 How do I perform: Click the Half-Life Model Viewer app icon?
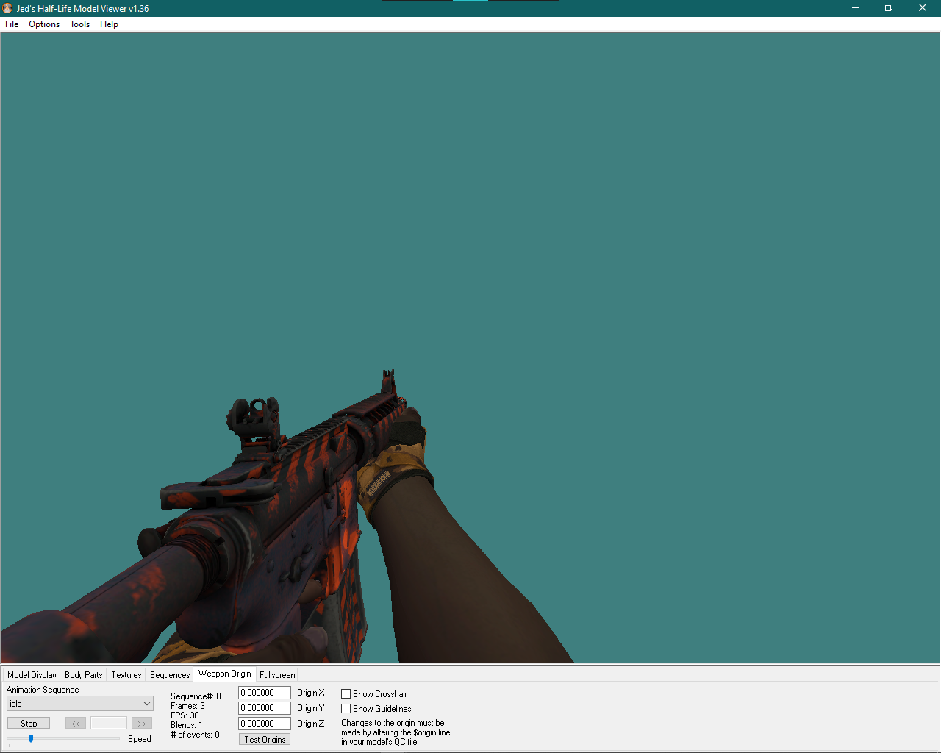pyautogui.click(x=7, y=8)
